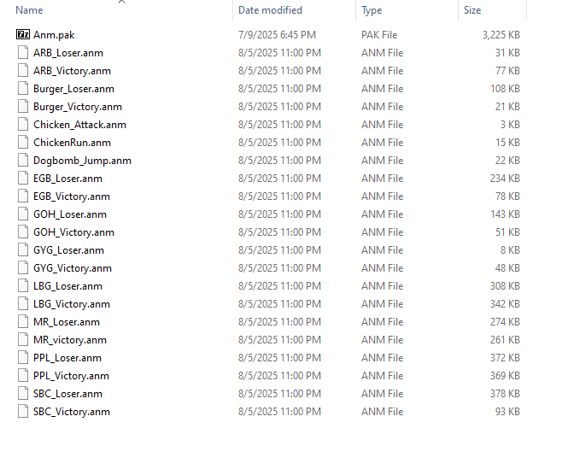The width and height of the screenshot is (562, 475).
Task: Select the file name EGB_Victory.anm
Action: [72, 196]
